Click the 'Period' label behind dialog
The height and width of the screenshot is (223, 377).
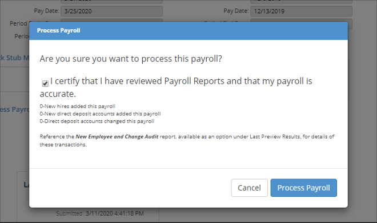click(x=18, y=23)
